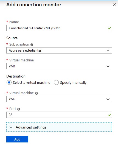Click into the Name text field
The height and width of the screenshot is (152, 118).
(59, 28)
